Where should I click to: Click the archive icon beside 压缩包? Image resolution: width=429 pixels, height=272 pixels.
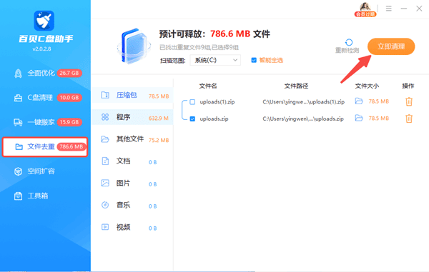(105, 95)
